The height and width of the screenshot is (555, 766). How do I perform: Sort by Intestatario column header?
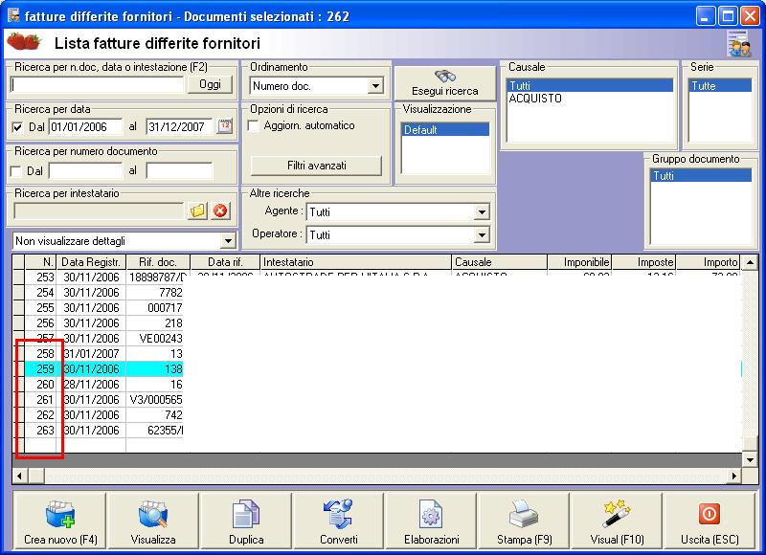[355, 262]
